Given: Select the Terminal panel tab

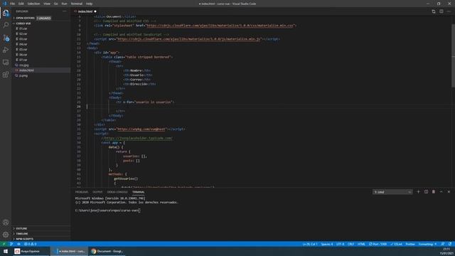Looking at the screenshot, I should pos(139,192).
